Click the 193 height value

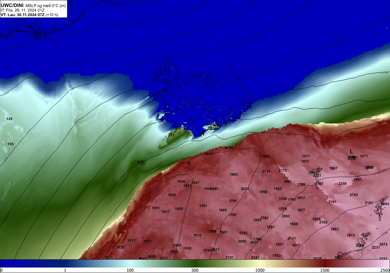(11, 144)
